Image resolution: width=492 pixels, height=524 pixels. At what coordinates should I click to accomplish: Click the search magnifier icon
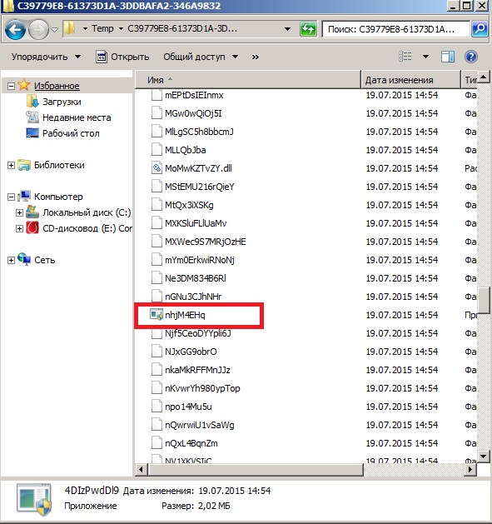pos(480,29)
